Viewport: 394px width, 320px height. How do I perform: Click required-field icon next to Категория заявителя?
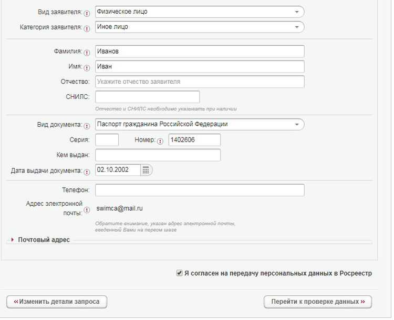(87, 28)
